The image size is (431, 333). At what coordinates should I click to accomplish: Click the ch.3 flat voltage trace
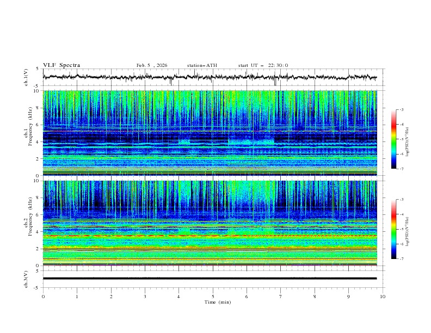click(x=210, y=279)
